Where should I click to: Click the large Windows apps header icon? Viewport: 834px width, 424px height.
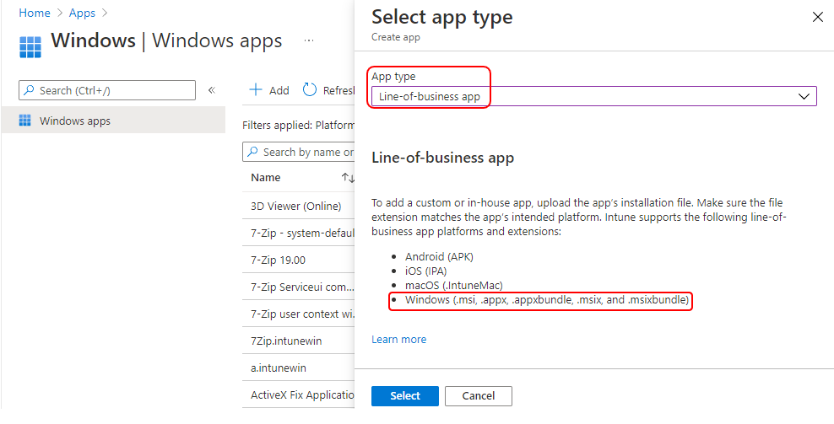pyautogui.click(x=30, y=46)
